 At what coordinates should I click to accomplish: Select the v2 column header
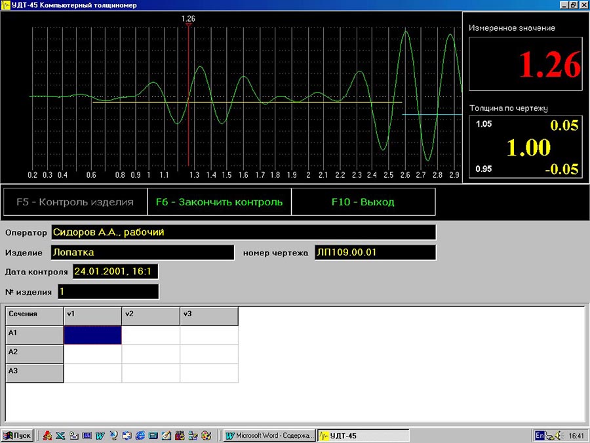151,316
